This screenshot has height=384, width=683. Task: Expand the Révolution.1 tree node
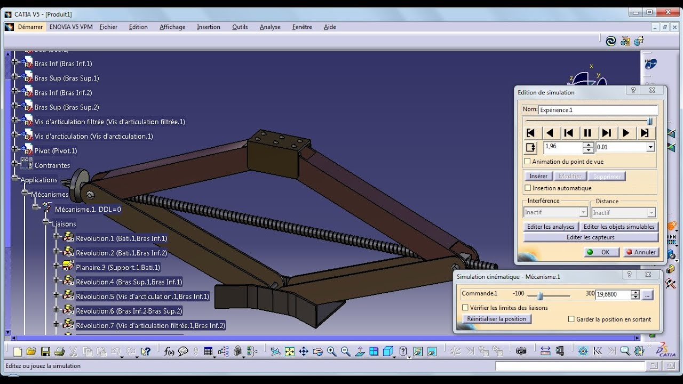(x=56, y=236)
